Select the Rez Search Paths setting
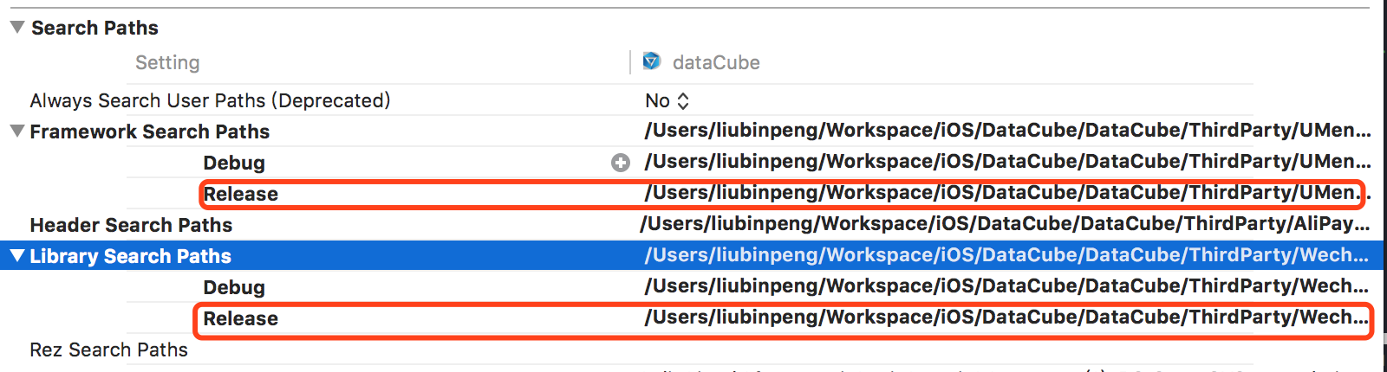 108,350
